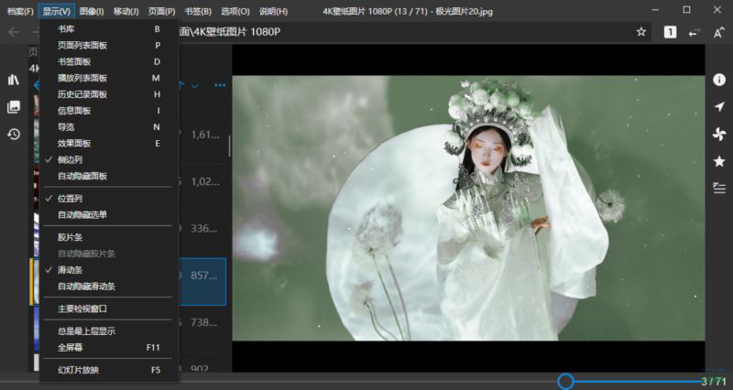Open the navigator arrow icon
This screenshot has height=390, width=733.
[x=719, y=107]
